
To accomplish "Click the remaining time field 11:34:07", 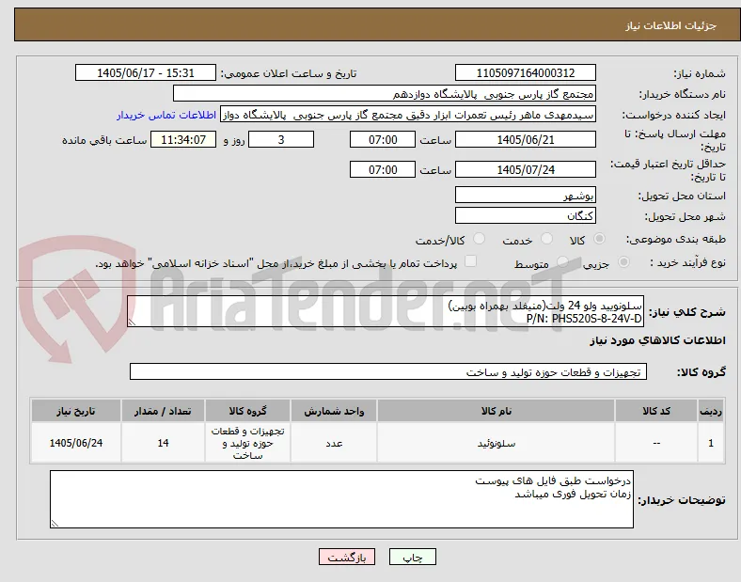I will pos(183,140).
